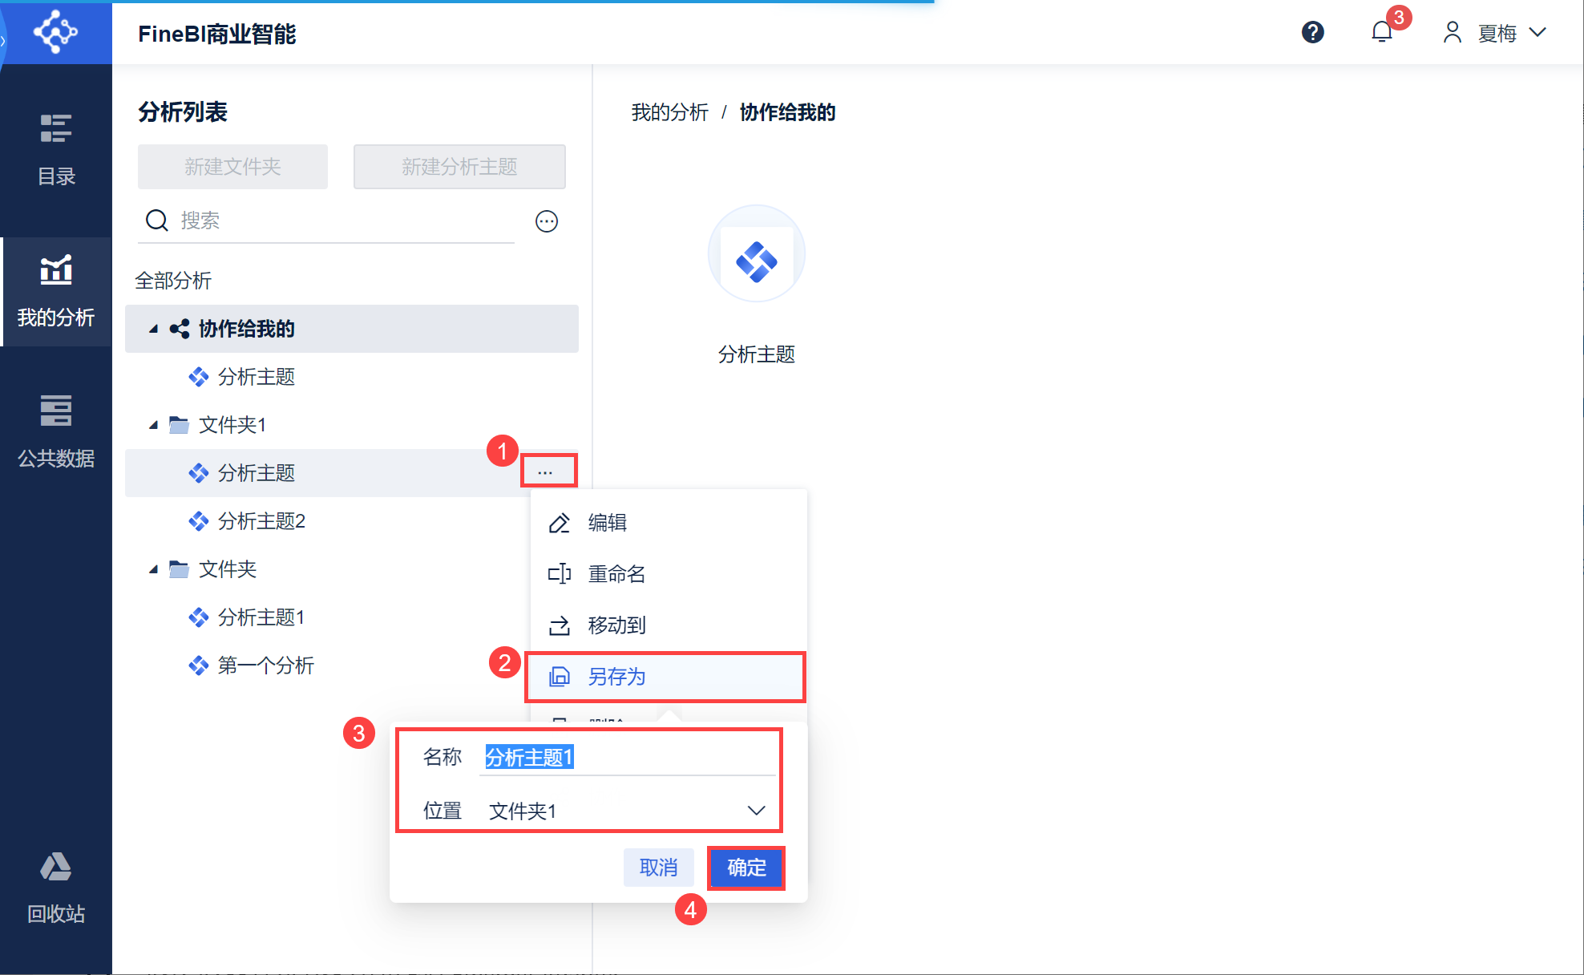Collapse the 协作给我的 tree node
Image resolution: width=1584 pixels, height=975 pixels.
153,329
